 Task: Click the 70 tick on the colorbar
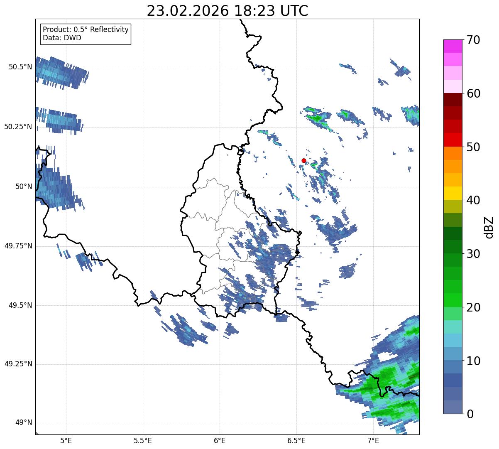pos(473,40)
